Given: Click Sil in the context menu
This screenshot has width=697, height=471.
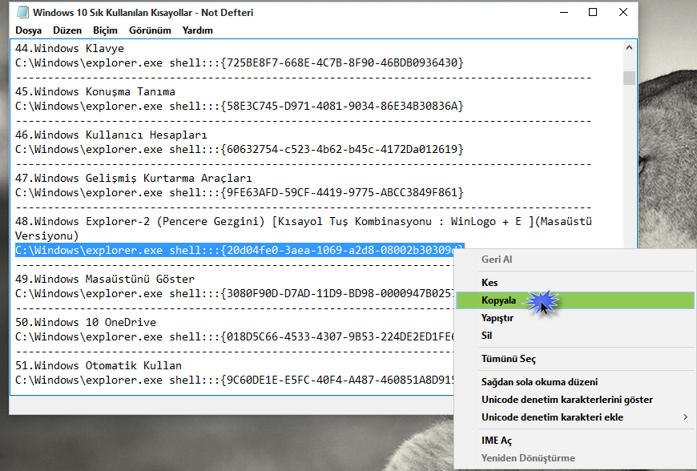Looking at the screenshot, I should [x=575, y=336].
